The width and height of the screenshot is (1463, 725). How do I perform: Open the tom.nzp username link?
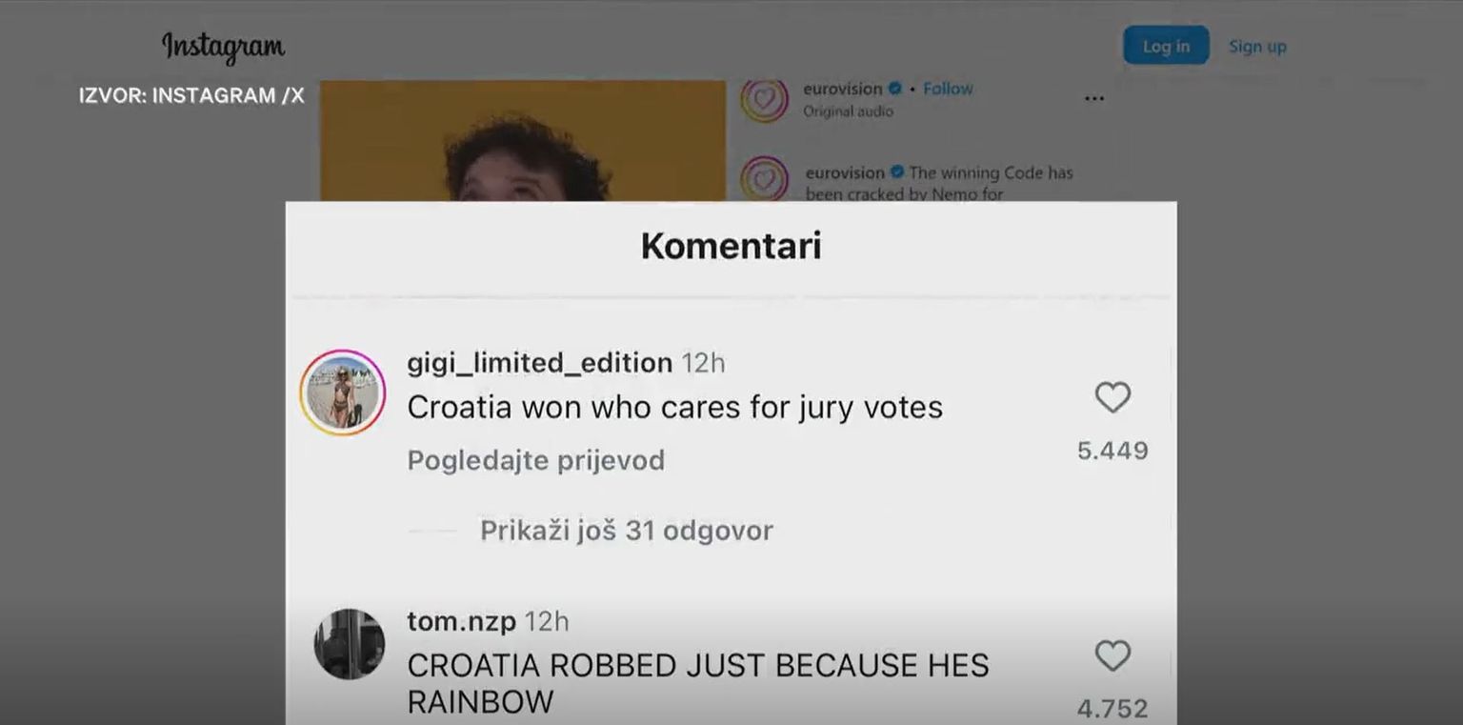click(461, 621)
